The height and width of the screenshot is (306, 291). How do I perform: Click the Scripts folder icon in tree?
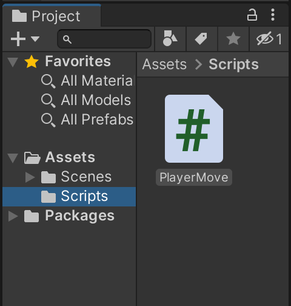click(x=48, y=197)
